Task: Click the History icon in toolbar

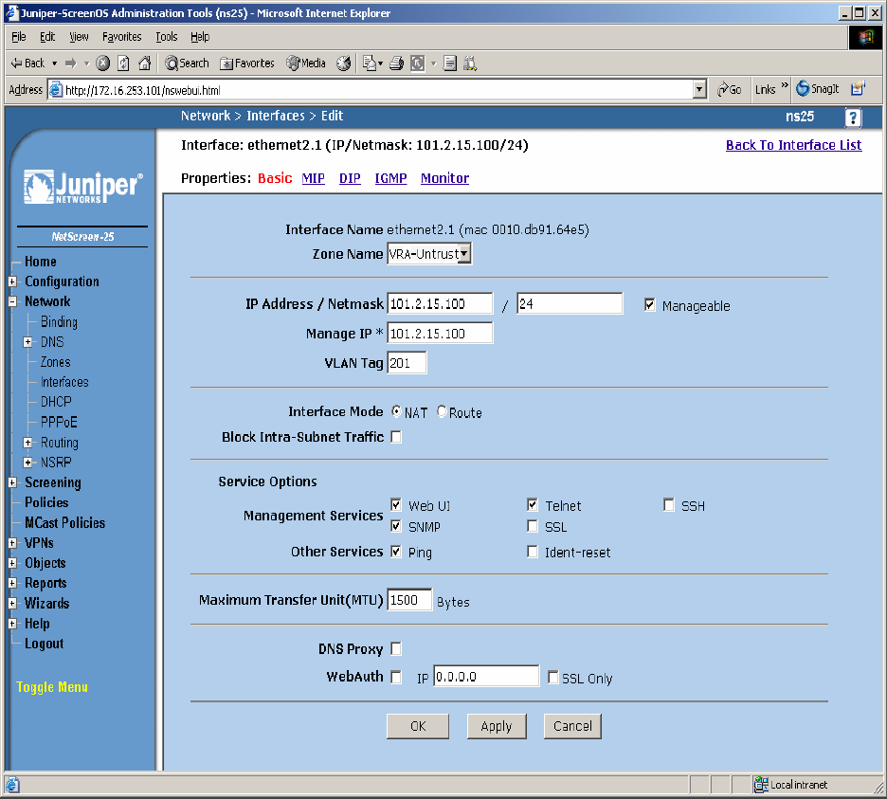Action: point(343,64)
